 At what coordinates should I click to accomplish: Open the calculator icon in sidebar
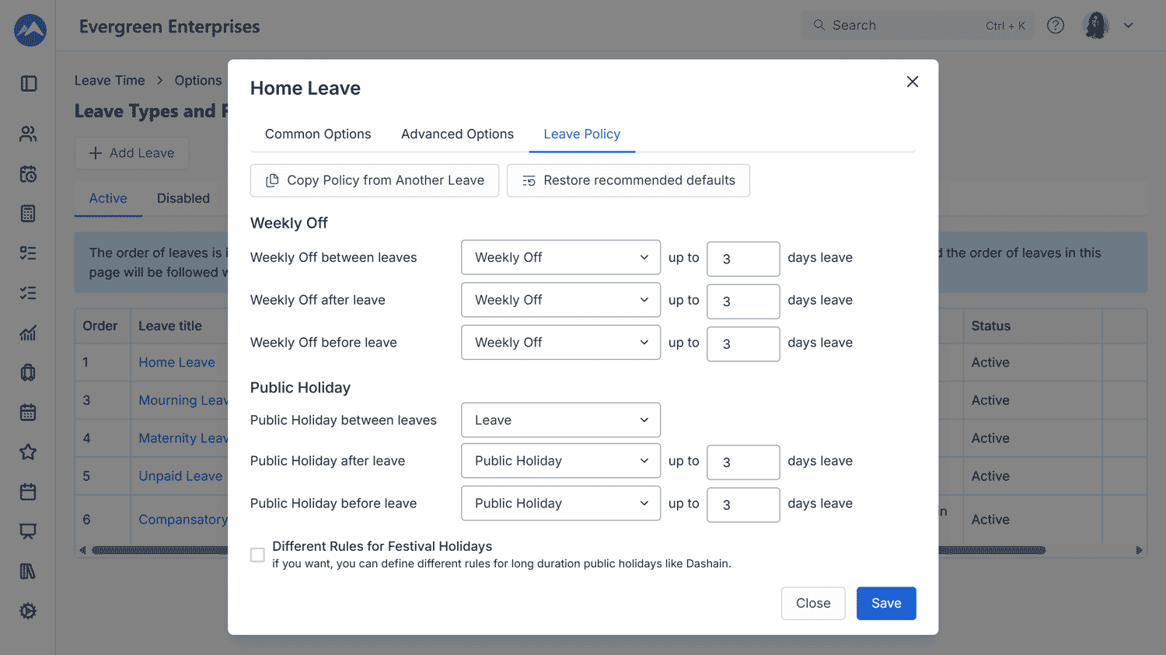pos(28,214)
